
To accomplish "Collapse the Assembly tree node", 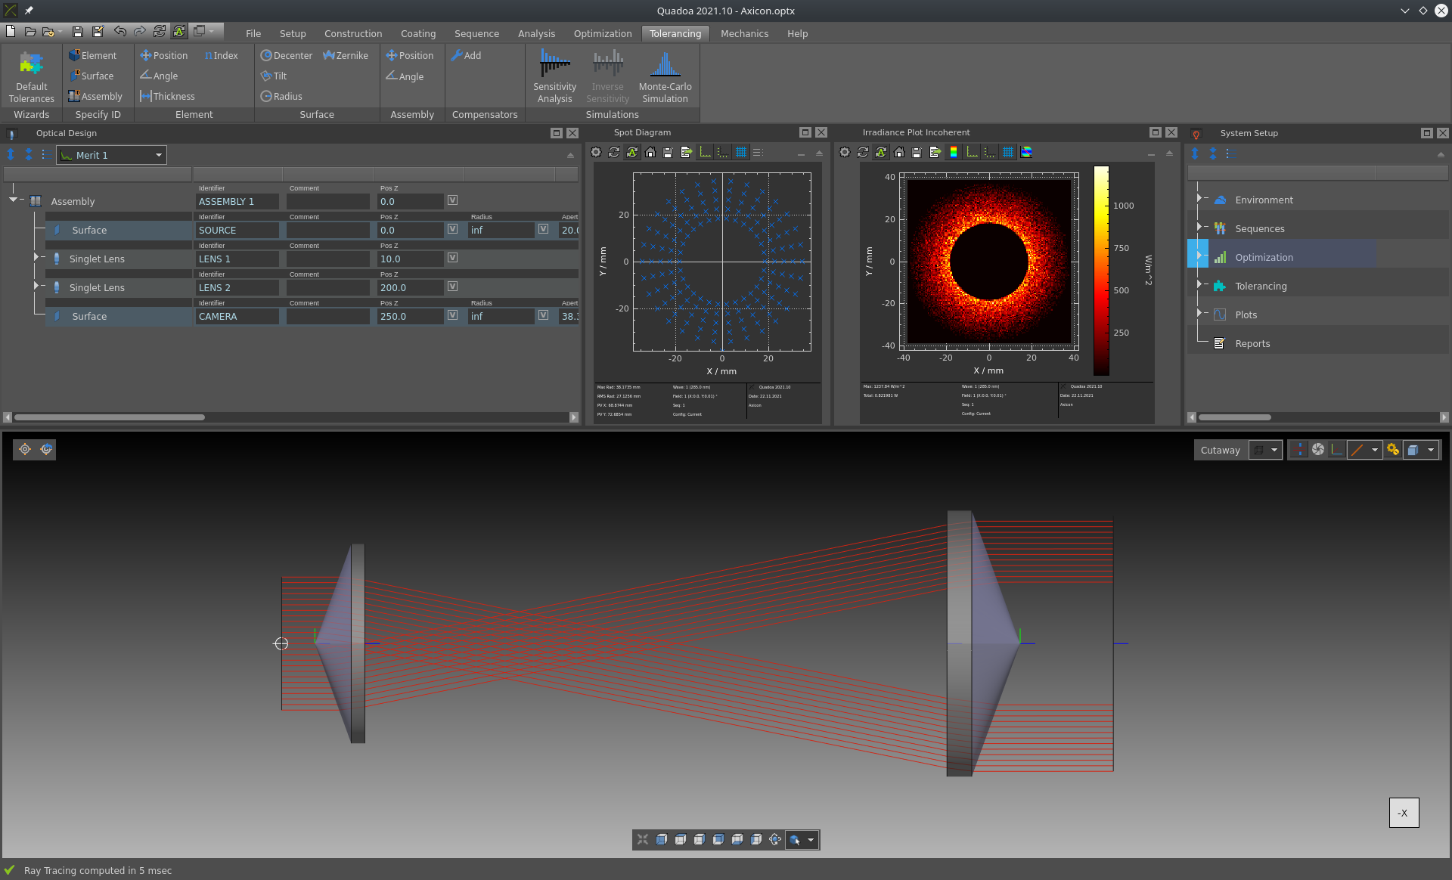I will (x=13, y=200).
